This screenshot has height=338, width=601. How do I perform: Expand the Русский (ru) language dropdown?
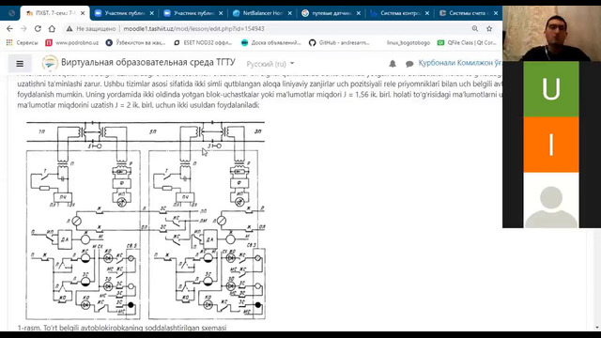tap(270, 64)
